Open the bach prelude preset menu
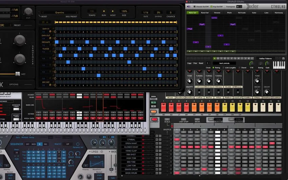The image size is (288, 180). (x=224, y=63)
